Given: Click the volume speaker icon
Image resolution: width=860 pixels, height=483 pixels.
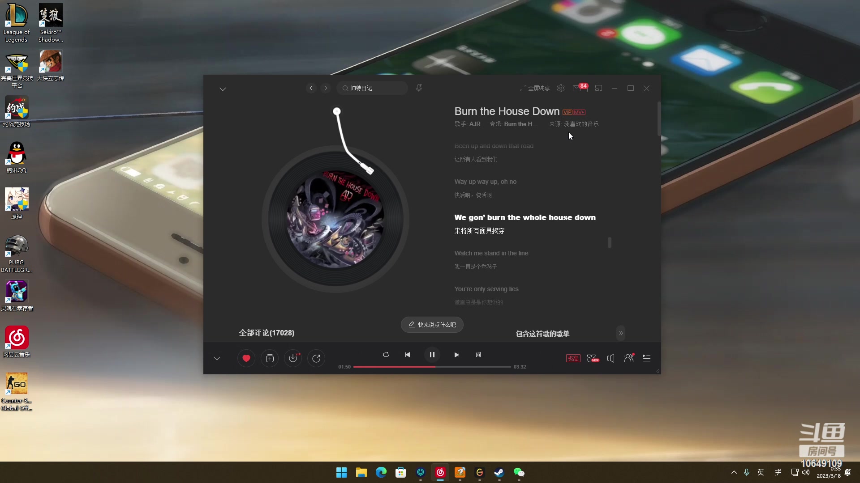Looking at the screenshot, I should click(611, 358).
